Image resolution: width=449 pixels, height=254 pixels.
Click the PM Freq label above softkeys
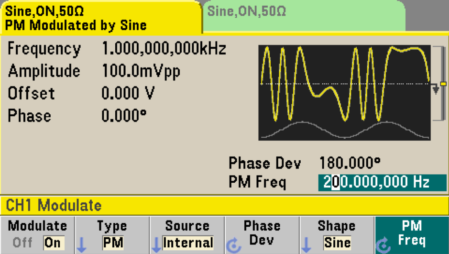[x=257, y=182]
